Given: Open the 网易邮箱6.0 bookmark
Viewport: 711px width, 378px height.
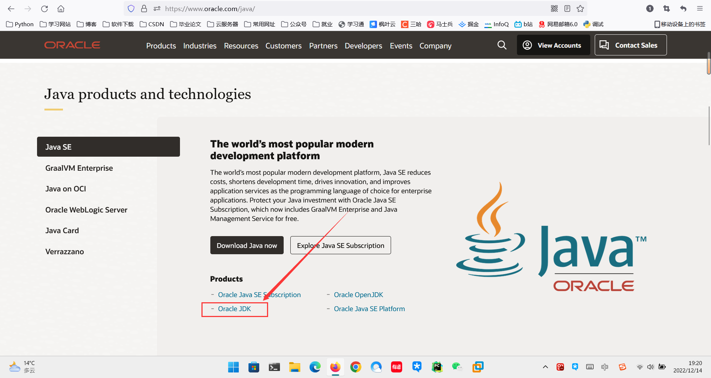Looking at the screenshot, I should (x=558, y=24).
